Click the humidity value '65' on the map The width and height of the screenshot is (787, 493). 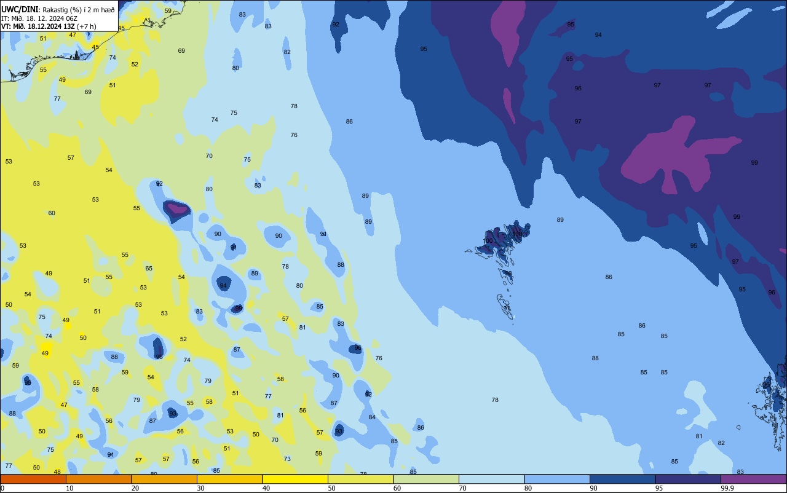pyautogui.click(x=149, y=269)
